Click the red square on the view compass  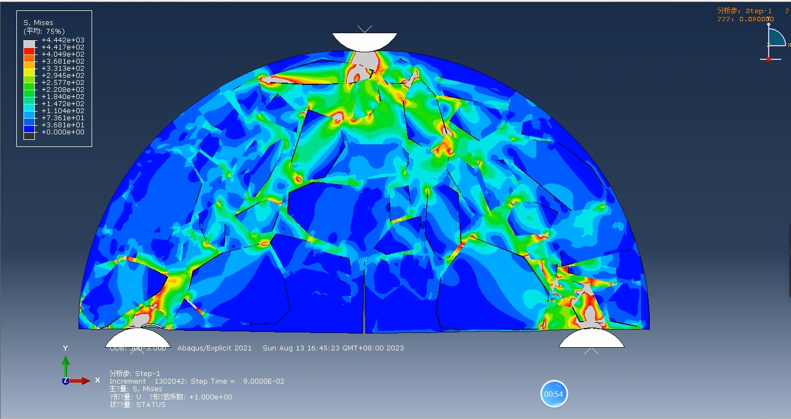(769, 59)
